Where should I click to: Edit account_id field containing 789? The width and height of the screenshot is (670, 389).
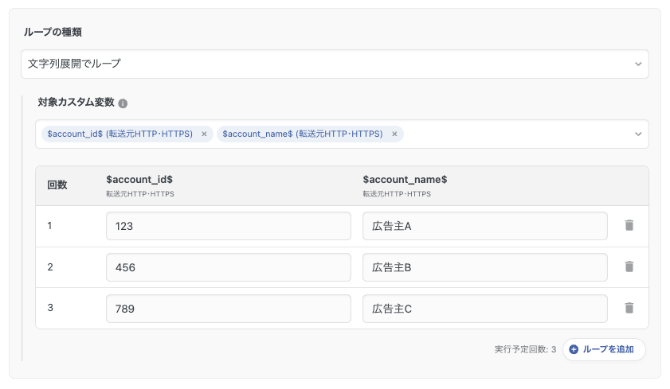[x=228, y=309]
